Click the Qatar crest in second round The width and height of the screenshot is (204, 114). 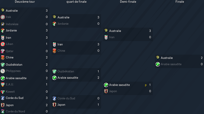[x=3, y=51]
